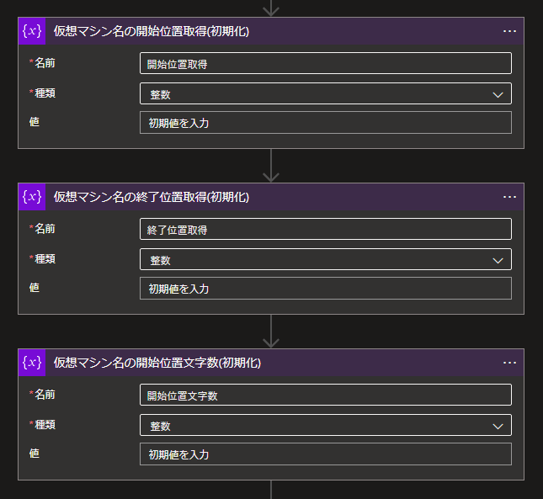Click the 値 field in 開始位置取得 card
The height and width of the screenshot is (499, 543).
coord(326,123)
